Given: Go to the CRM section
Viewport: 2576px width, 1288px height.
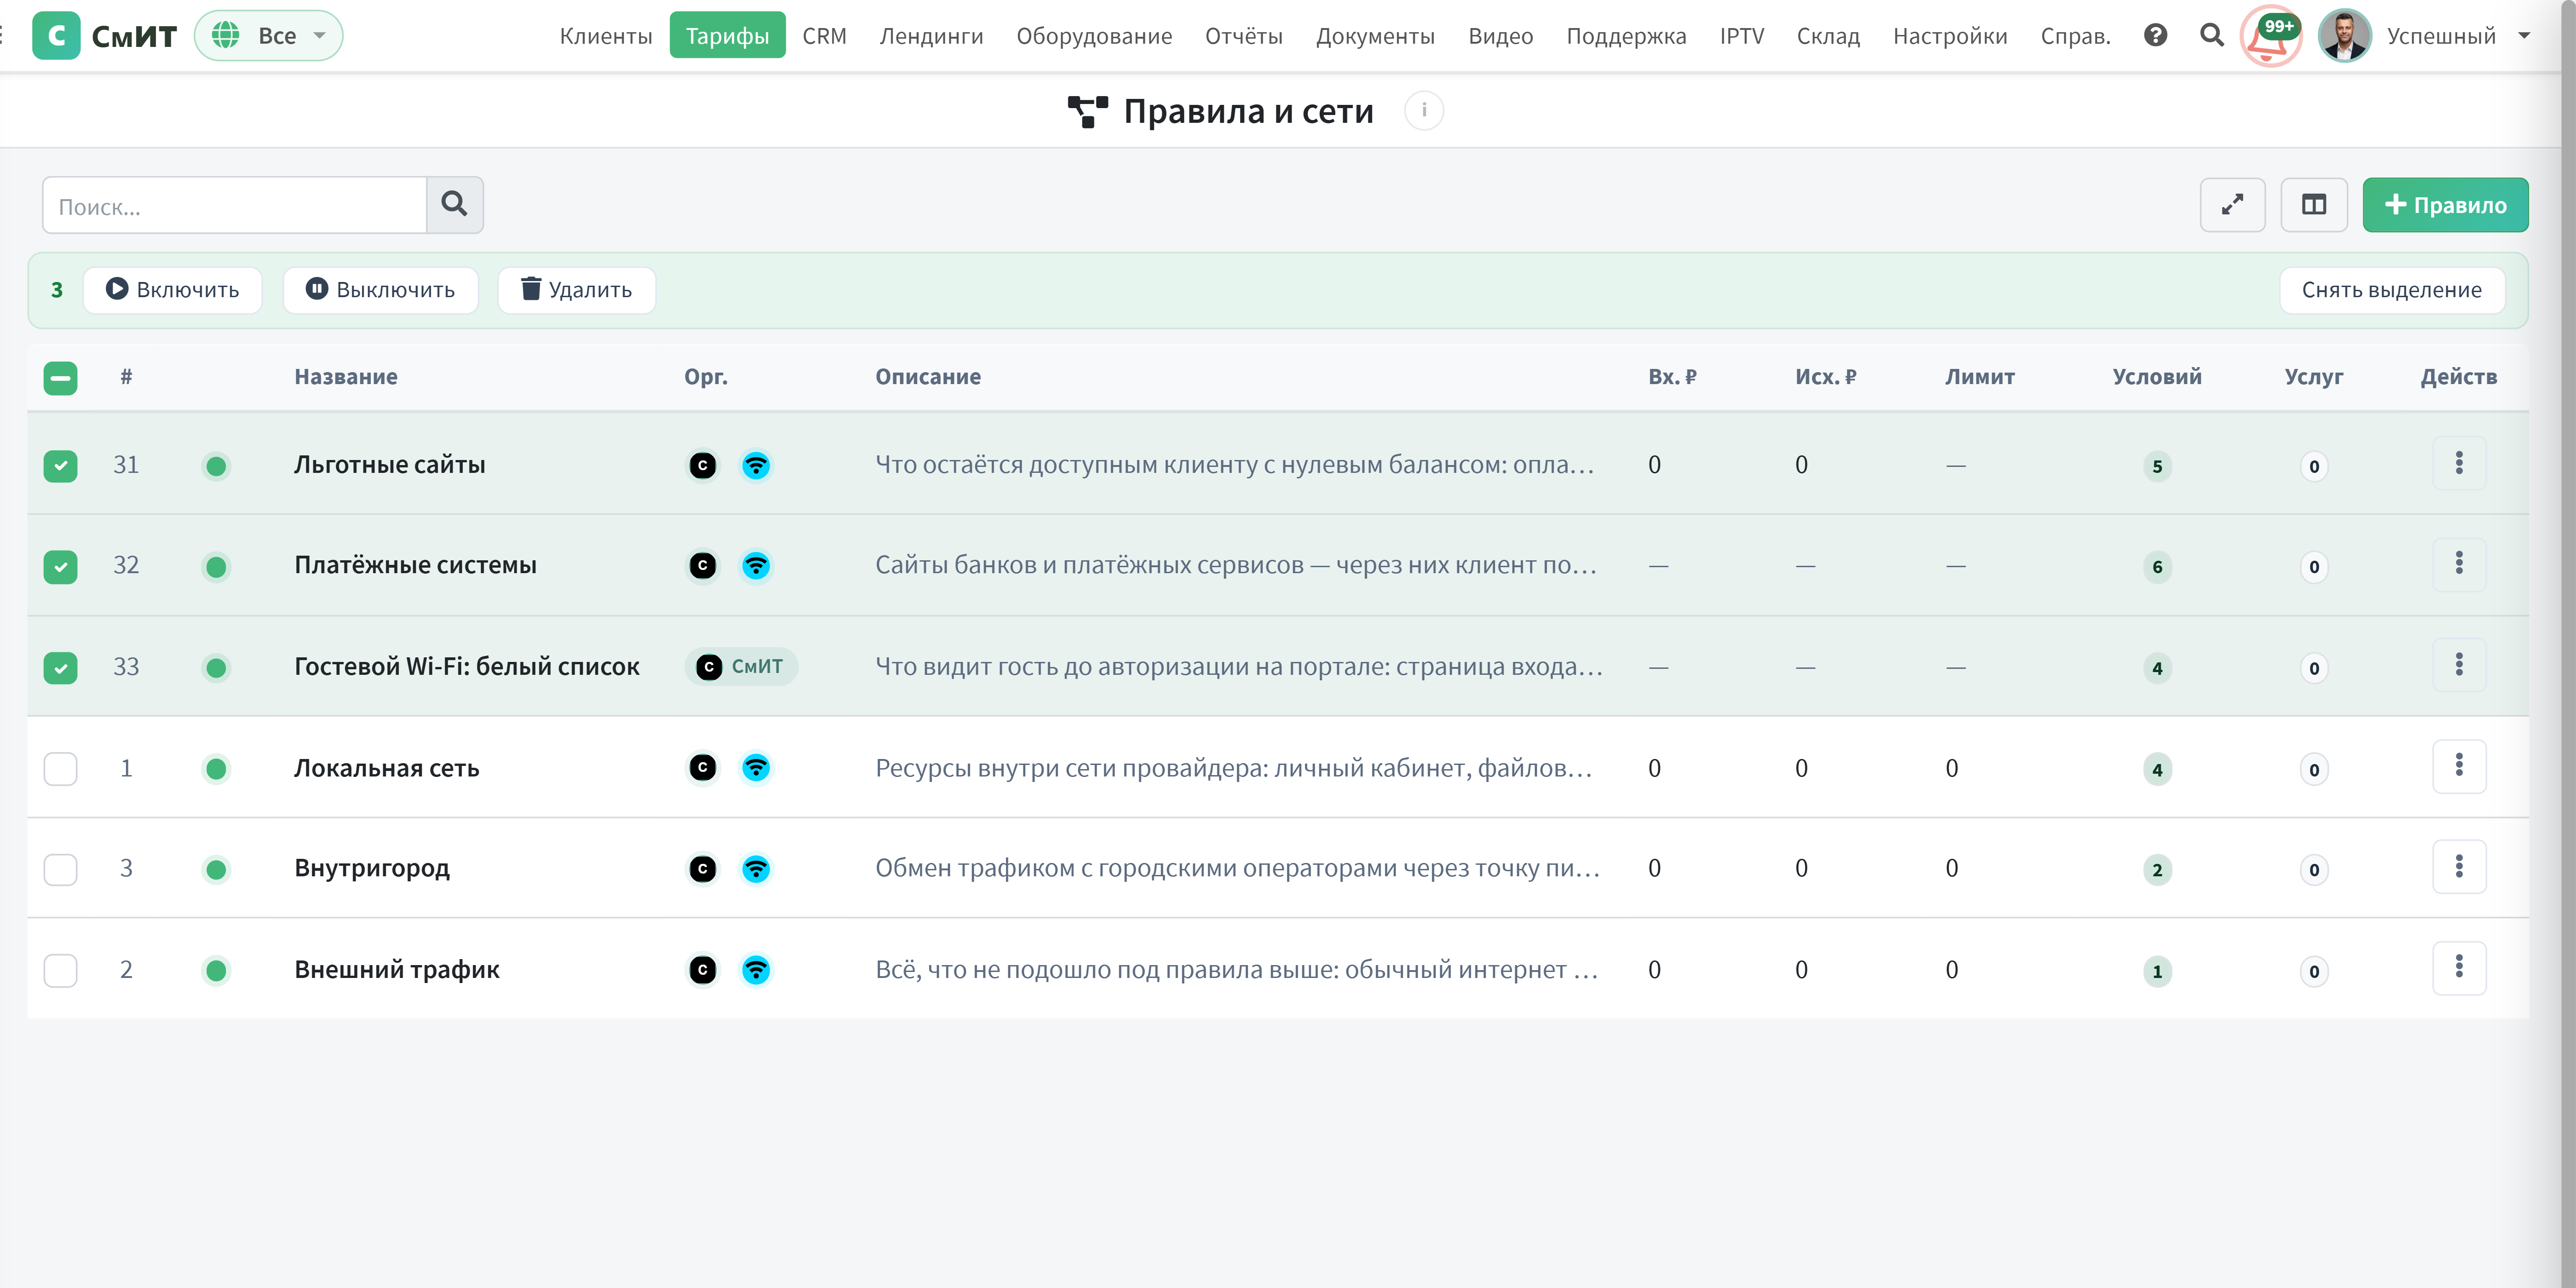Looking at the screenshot, I should 824,36.
